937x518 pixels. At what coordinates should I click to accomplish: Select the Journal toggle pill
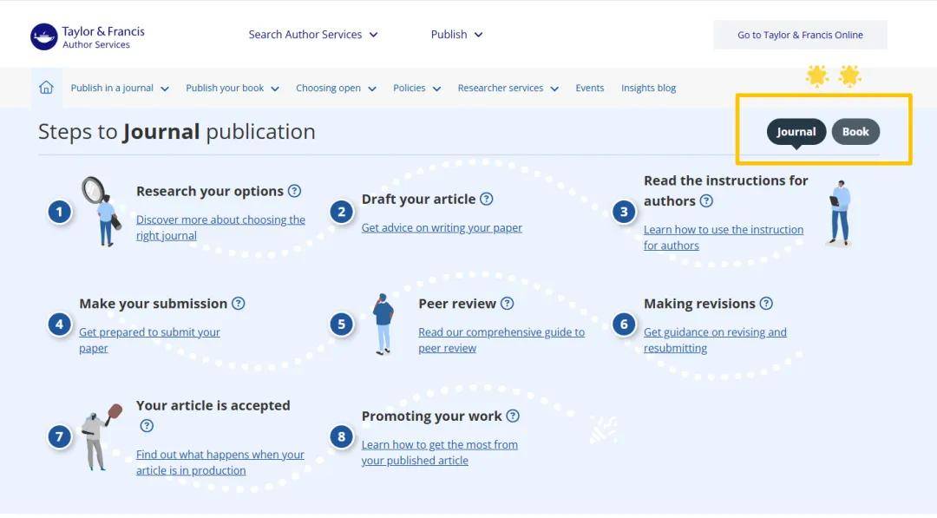[x=796, y=132]
